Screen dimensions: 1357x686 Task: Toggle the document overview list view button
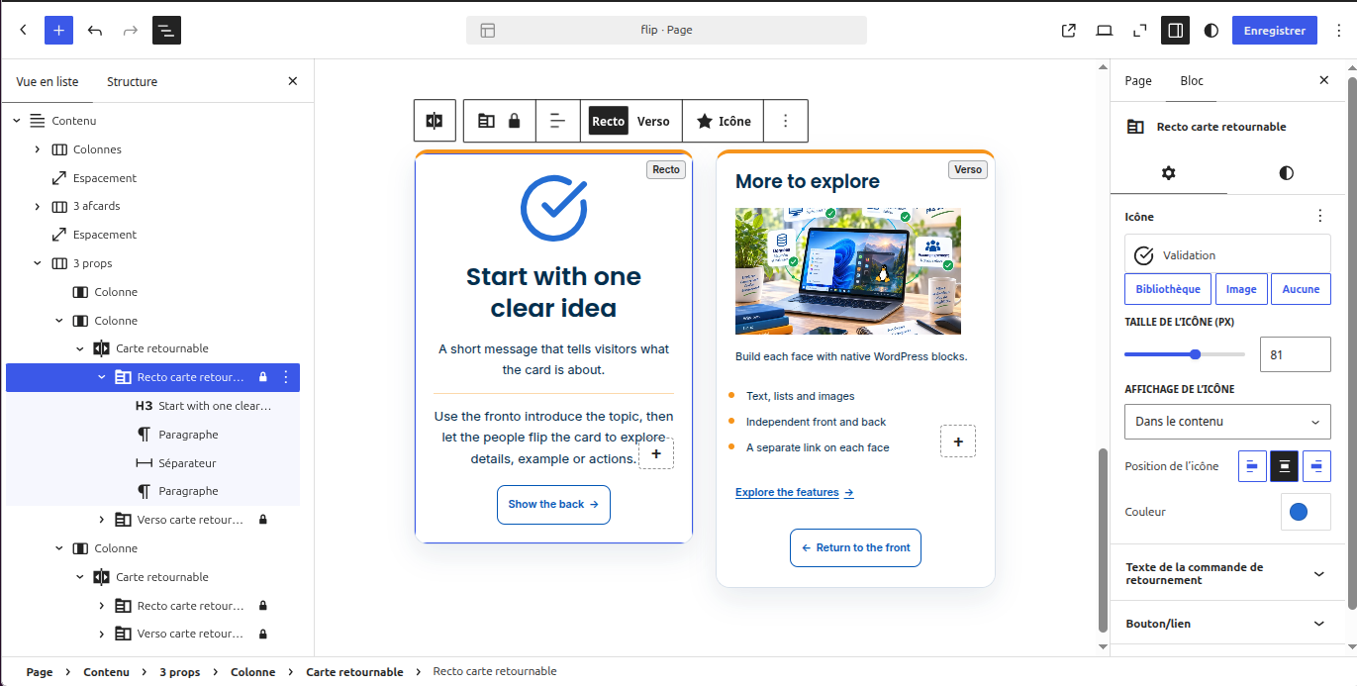166,30
